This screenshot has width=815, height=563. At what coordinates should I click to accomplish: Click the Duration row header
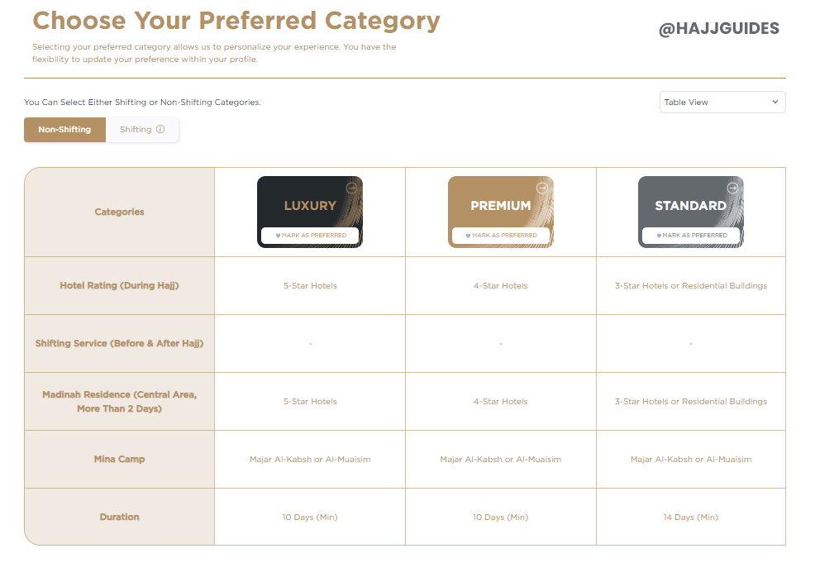[x=120, y=518]
